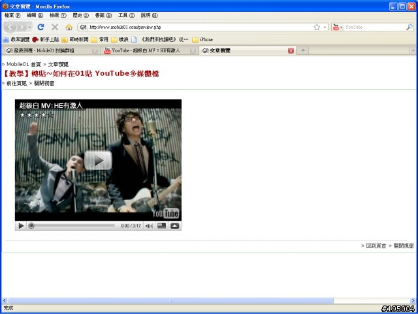The height and width of the screenshot is (314, 418).
Task: Open the back/forward history dropdown arrow
Action: coord(29,27)
